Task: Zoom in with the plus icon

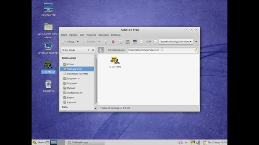Action: 155,42
